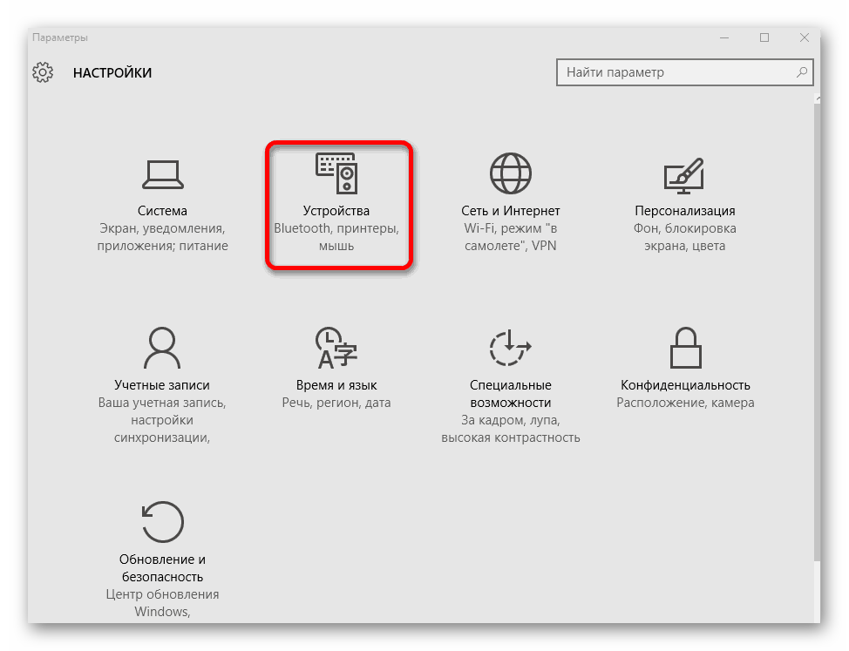Click the Расположение, камера description
The height and width of the screenshot is (651, 849).
tap(685, 403)
